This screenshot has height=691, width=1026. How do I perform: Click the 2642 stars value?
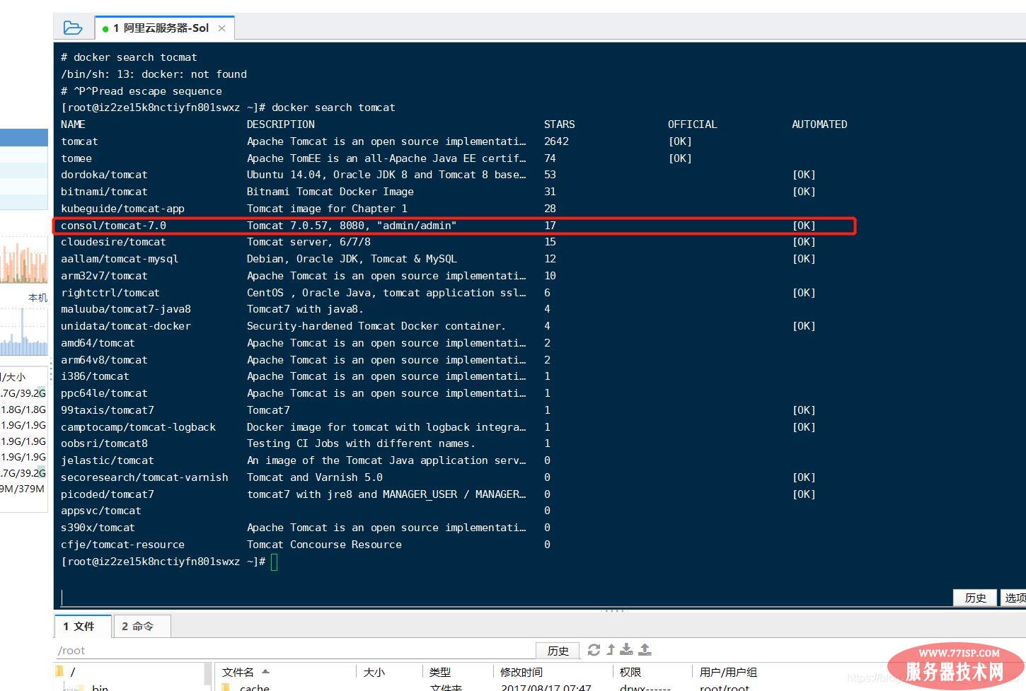click(556, 141)
